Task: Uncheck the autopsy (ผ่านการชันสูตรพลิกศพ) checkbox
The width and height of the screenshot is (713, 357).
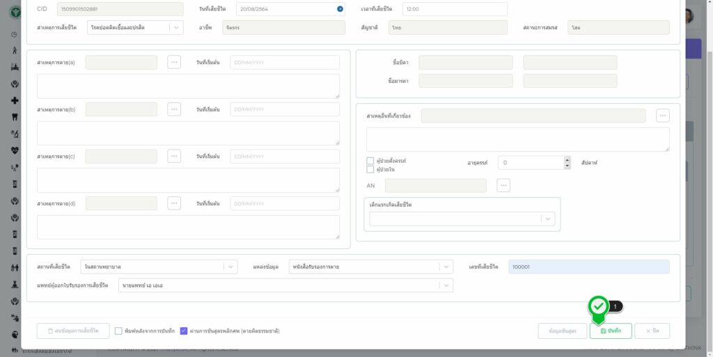Action: pos(184,331)
